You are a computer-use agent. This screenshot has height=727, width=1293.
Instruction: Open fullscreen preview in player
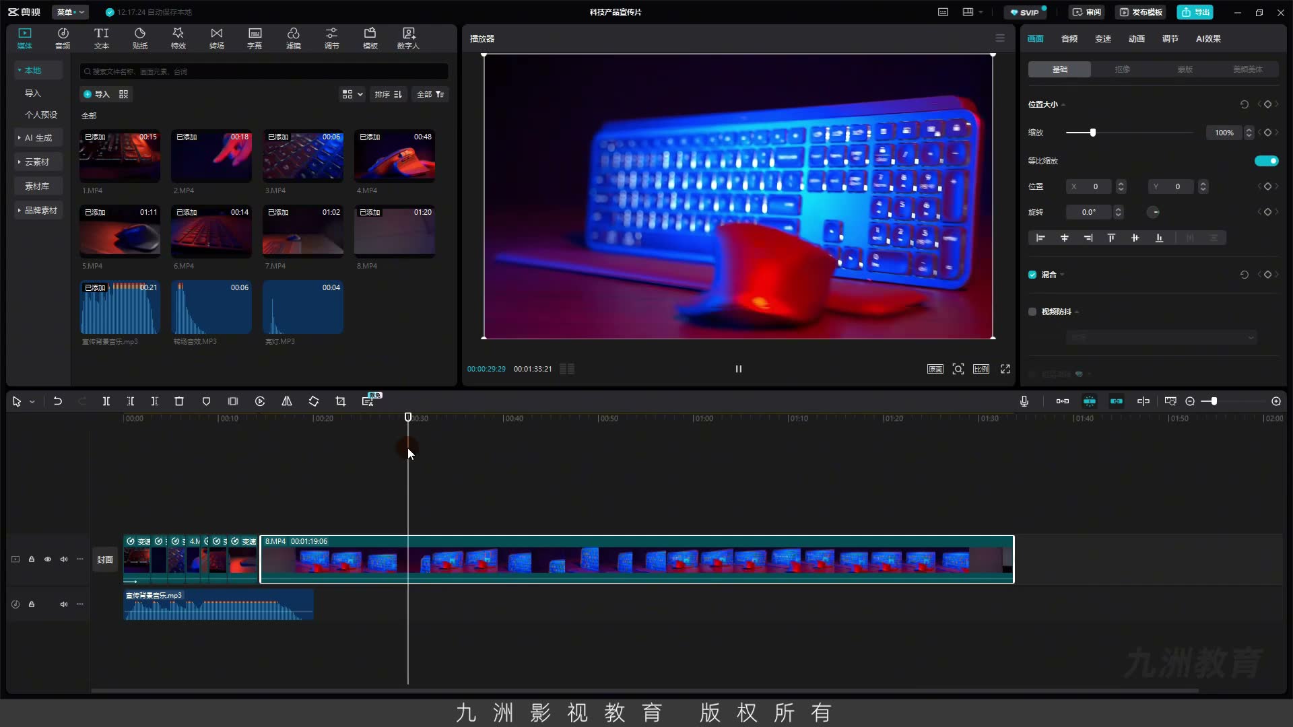tap(1005, 369)
